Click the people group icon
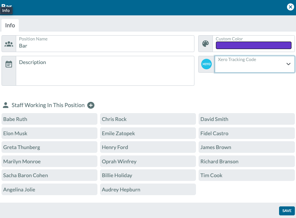This screenshot has height=218, width=296. point(9,44)
